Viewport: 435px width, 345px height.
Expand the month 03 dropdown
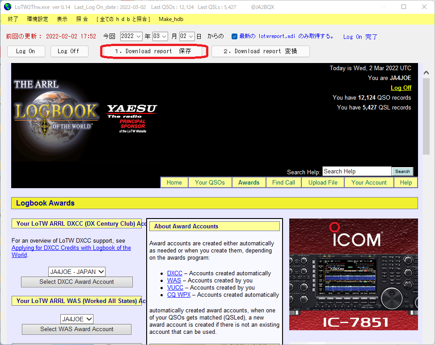pyautogui.click(x=160, y=36)
